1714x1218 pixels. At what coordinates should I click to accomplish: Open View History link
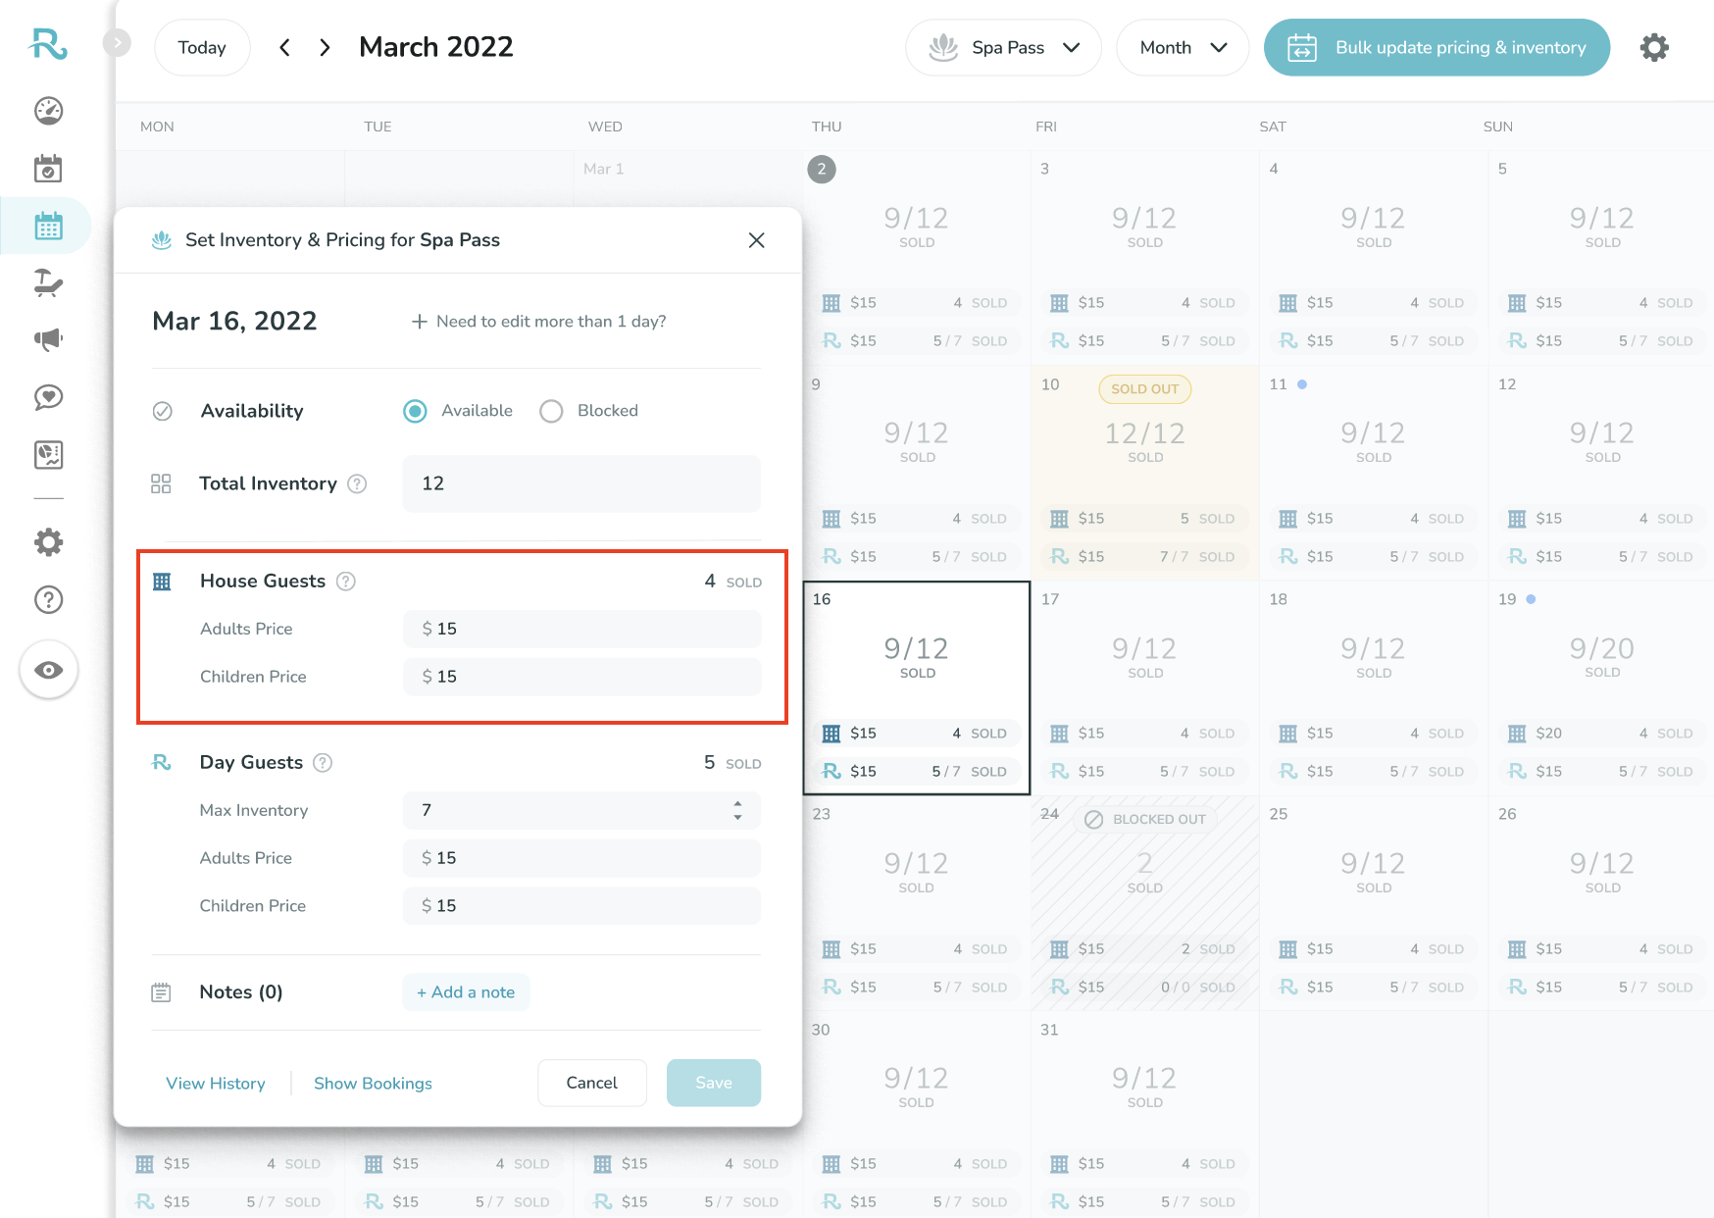click(x=216, y=1084)
